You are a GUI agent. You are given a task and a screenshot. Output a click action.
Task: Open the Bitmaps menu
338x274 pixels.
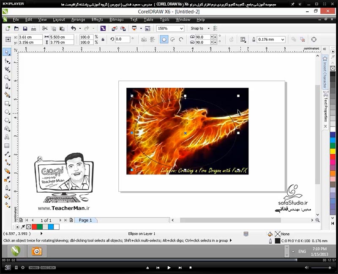point(117,19)
